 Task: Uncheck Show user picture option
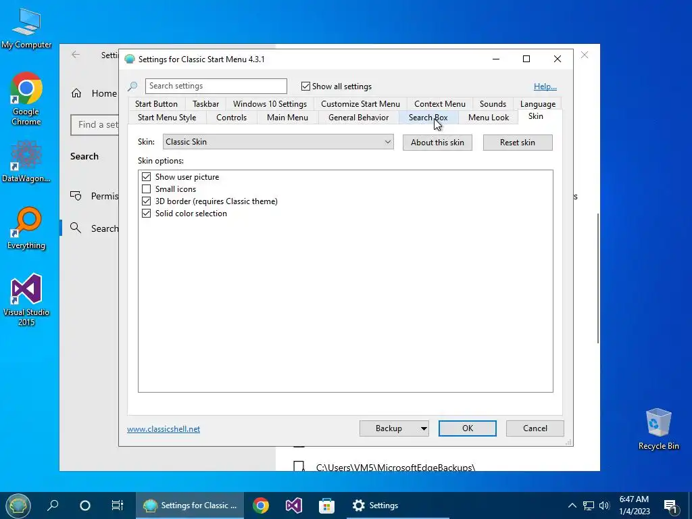click(147, 177)
